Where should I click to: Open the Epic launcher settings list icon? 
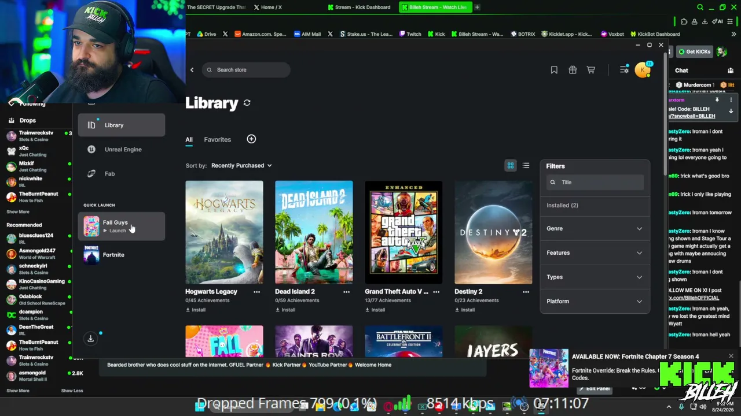(624, 70)
